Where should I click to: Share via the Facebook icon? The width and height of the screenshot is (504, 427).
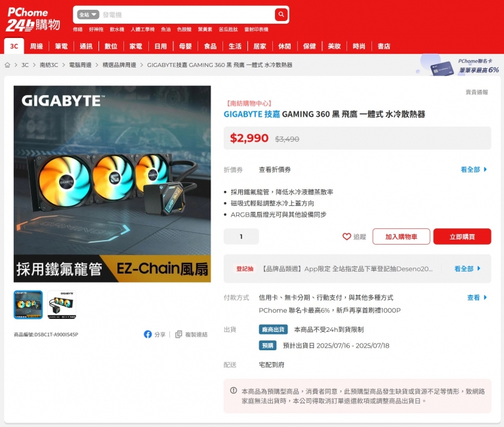[148, 335]
